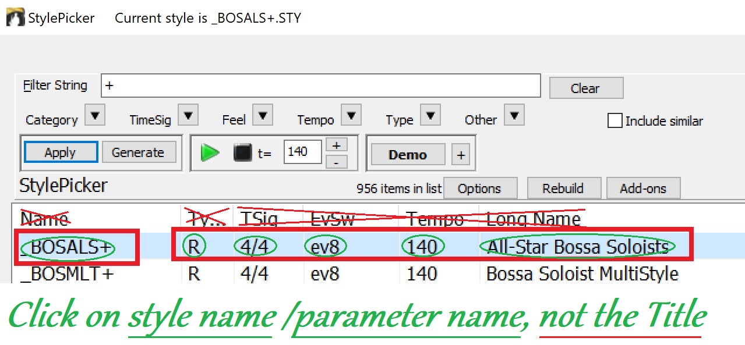Click the Apply button
The width and height of the screenshot is (745, 345).
click(x=61, y=152)
